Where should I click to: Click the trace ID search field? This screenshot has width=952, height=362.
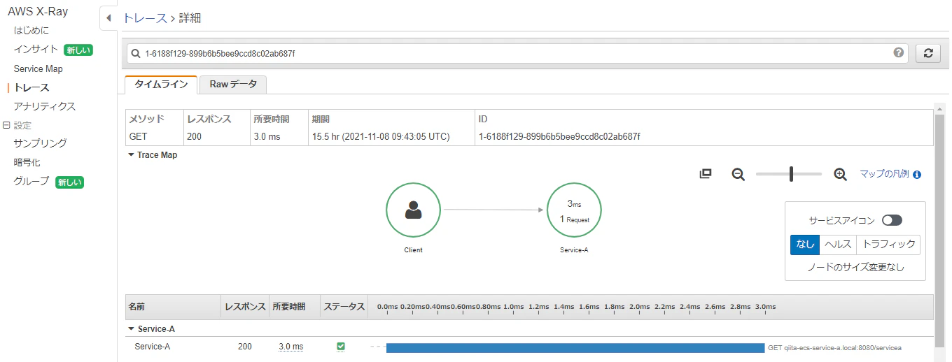517,53
